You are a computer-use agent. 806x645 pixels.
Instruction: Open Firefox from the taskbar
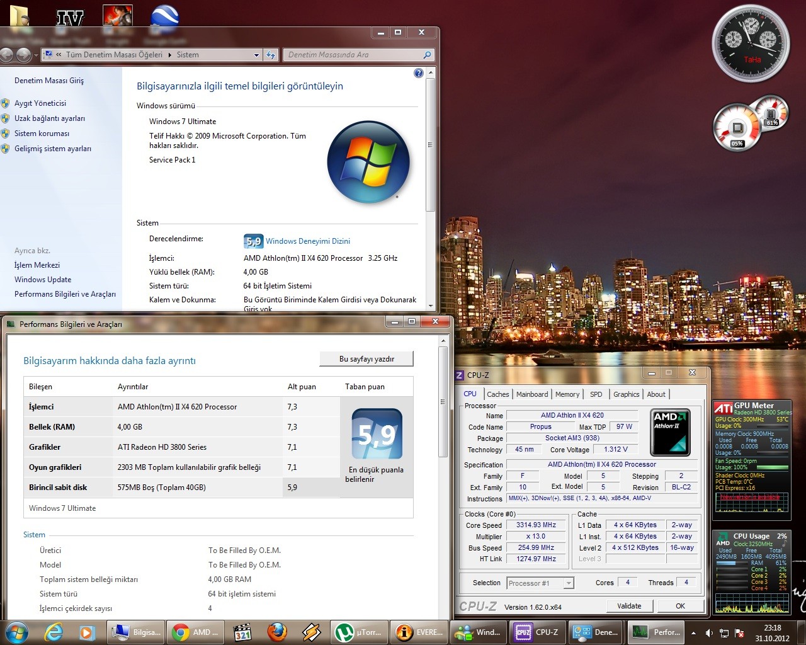(276, 632)
